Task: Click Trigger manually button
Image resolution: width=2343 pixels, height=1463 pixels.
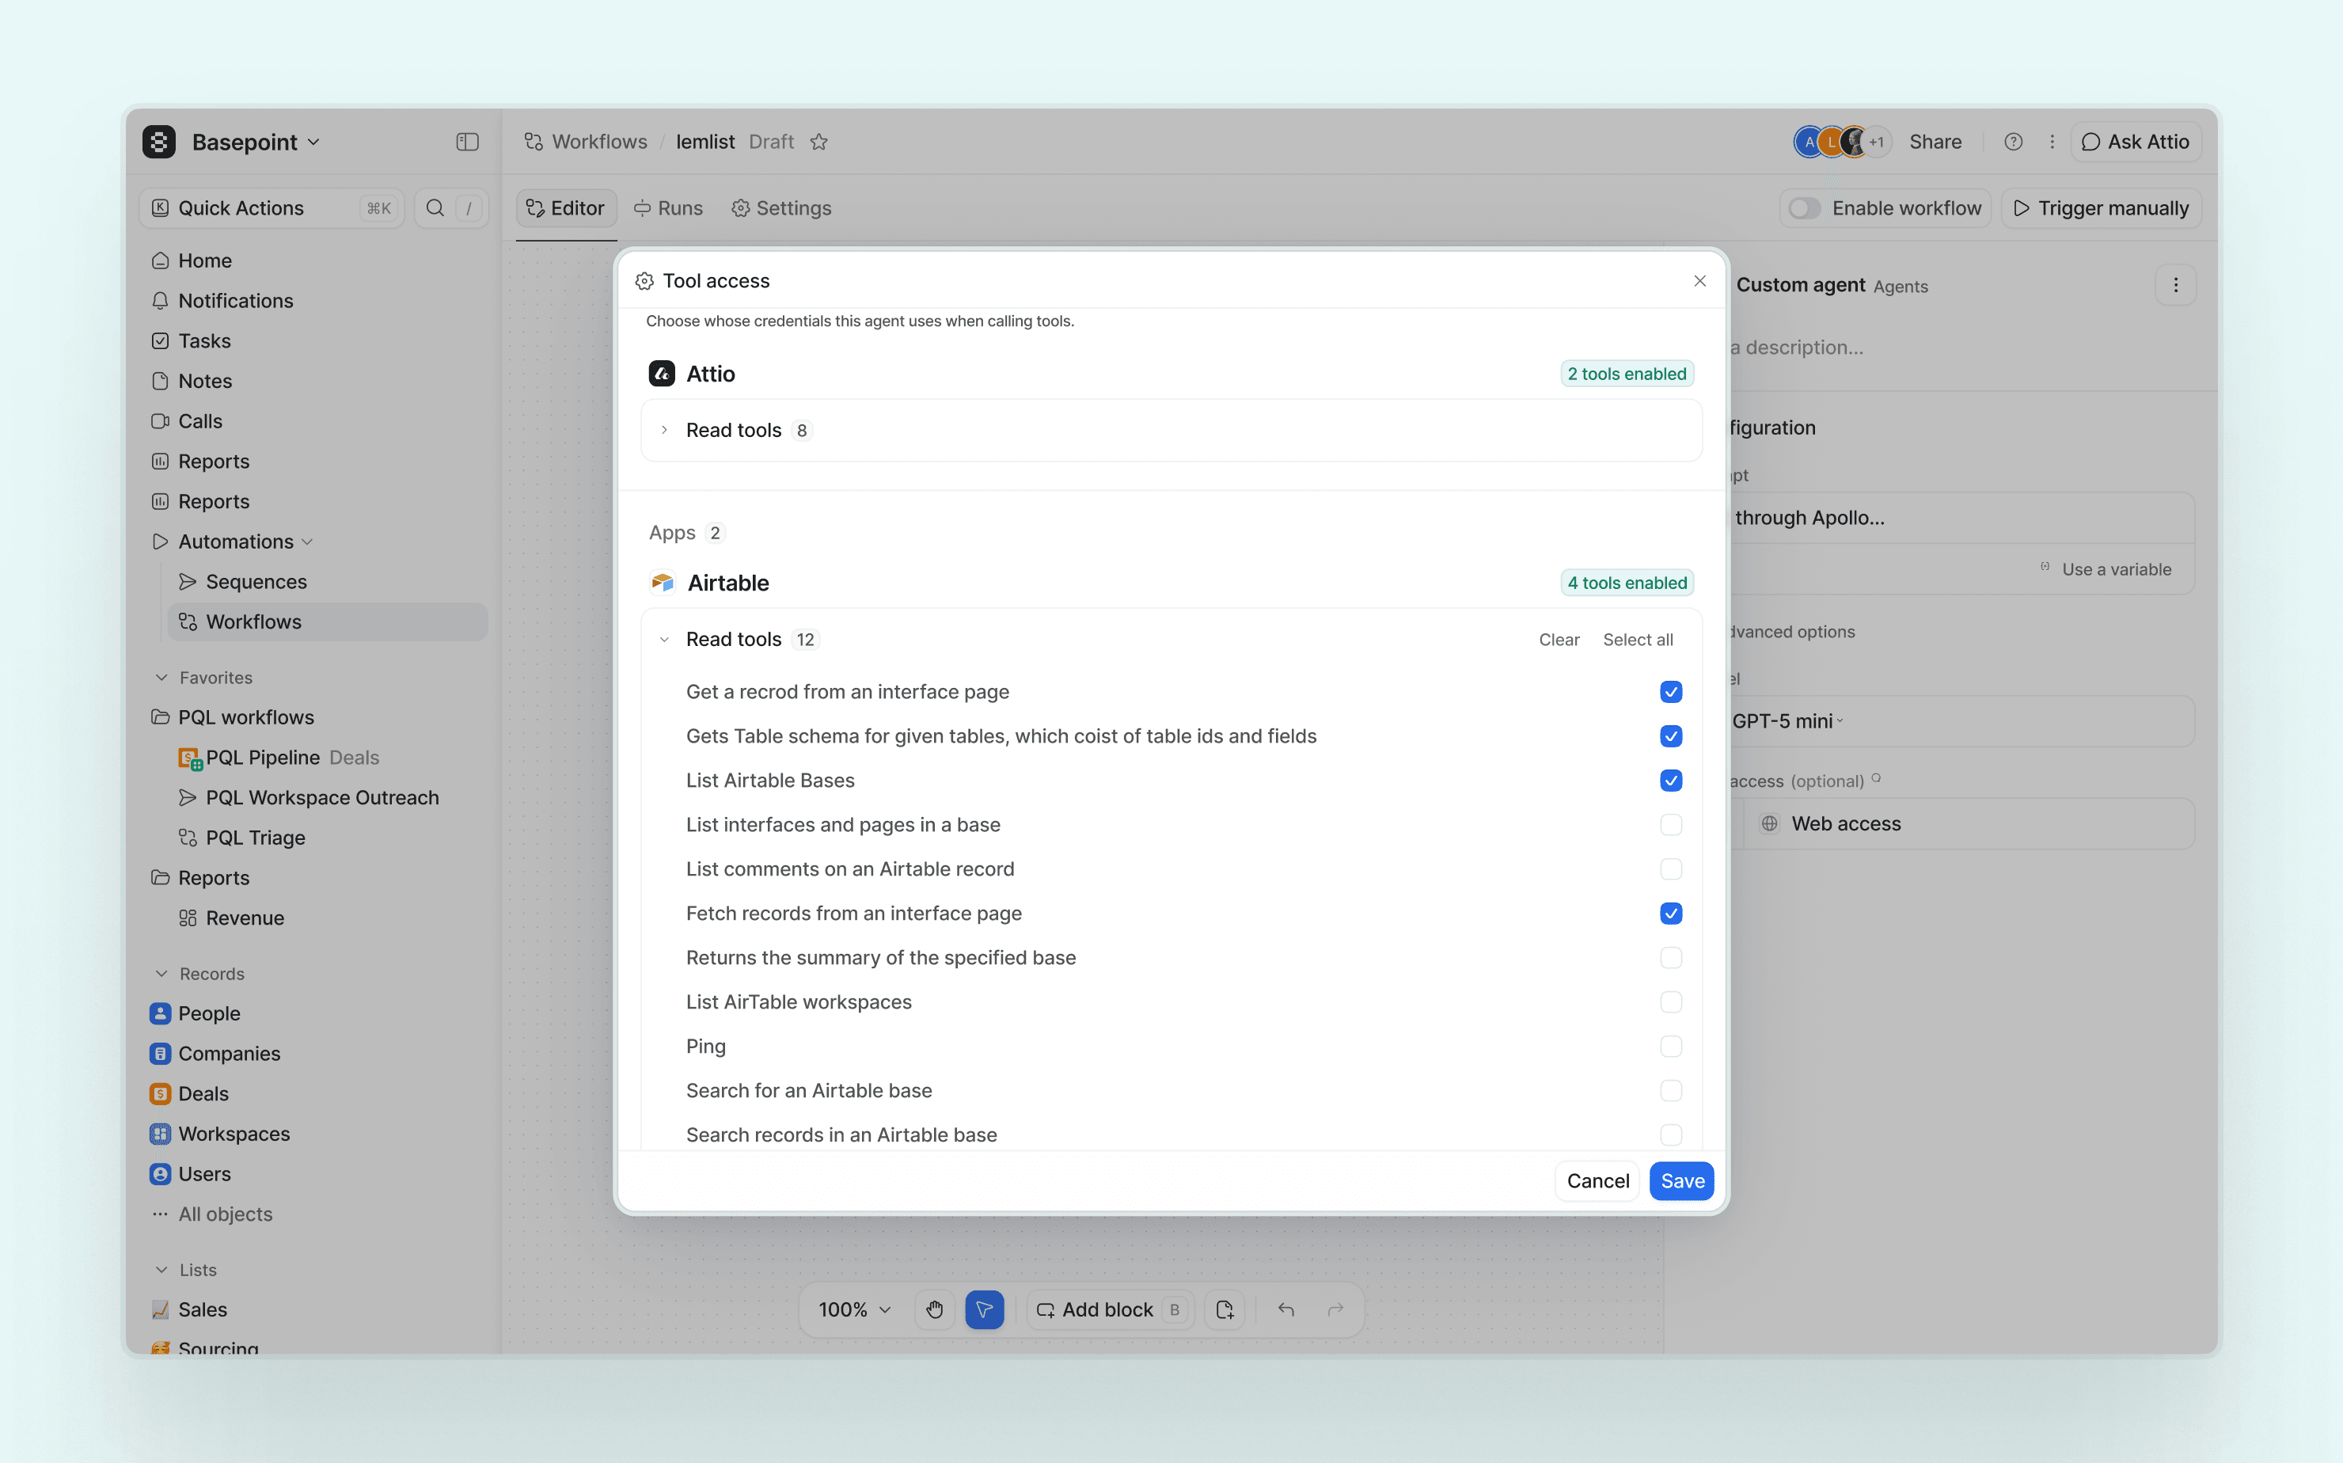Action: click(2101, 208)
